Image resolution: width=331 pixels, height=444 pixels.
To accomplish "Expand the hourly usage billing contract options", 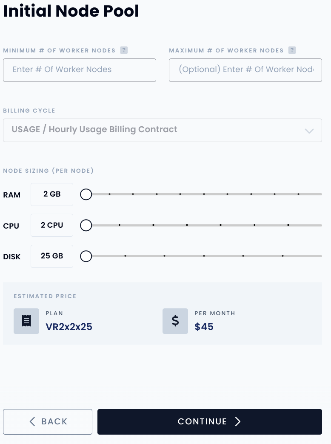I will 163,130.
